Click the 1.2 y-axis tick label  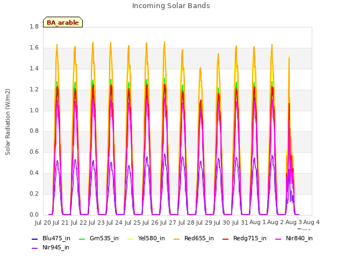tap(34, 90)
